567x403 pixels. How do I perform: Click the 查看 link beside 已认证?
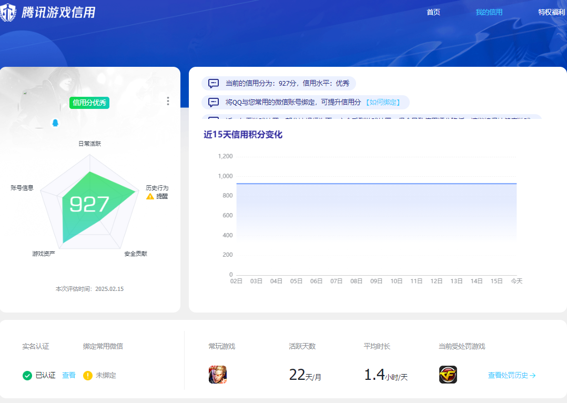coord(69,376)
